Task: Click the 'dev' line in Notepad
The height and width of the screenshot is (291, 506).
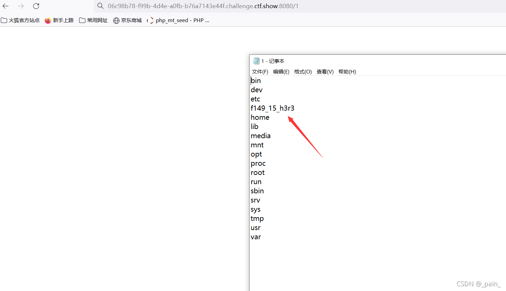Action: (x=257, y=90)
